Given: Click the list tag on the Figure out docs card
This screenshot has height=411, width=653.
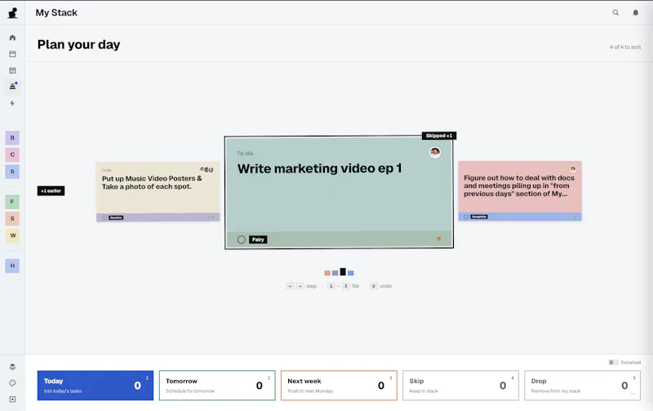Looking at the screenshot, I should 479,217.
